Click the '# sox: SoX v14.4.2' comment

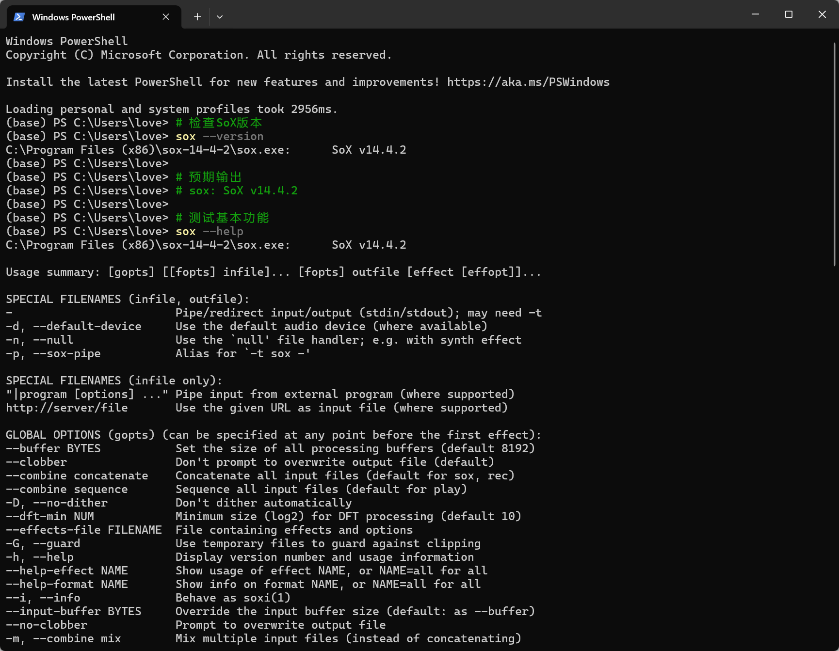pos(237,191)
